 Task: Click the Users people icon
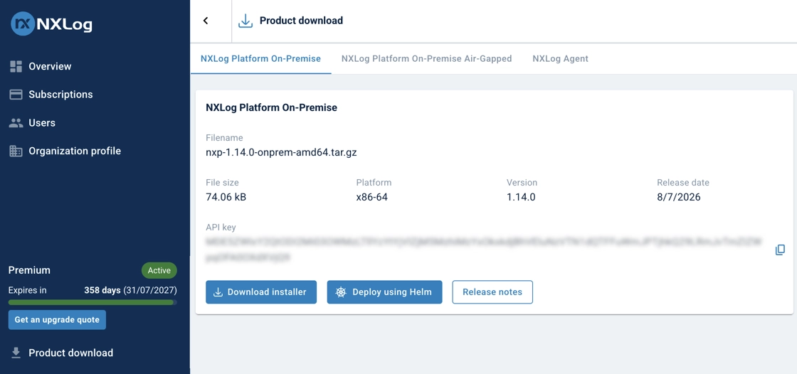pyautogui.click(x=16, y=123)
